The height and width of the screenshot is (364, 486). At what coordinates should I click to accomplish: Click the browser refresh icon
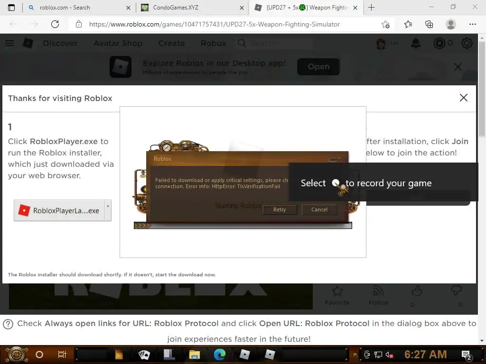click(x=55, y=24)
